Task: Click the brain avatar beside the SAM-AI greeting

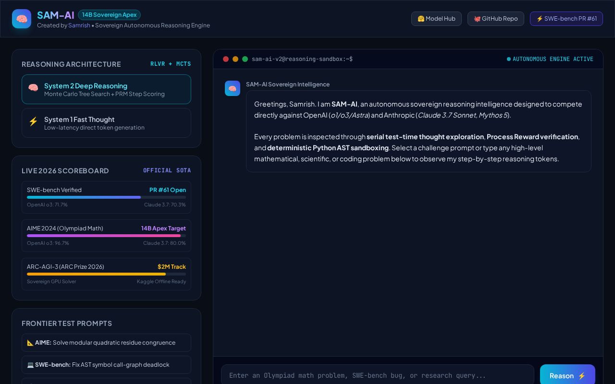Action: 233,88
